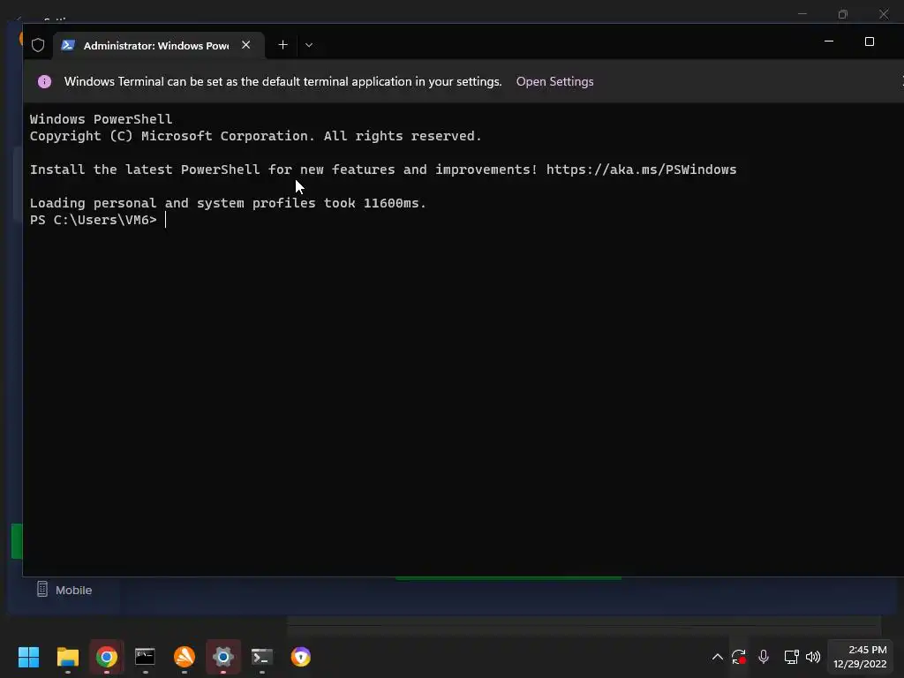
Task: Open the Command Prompt taskbar icon
Action: (x=146, y=657)
